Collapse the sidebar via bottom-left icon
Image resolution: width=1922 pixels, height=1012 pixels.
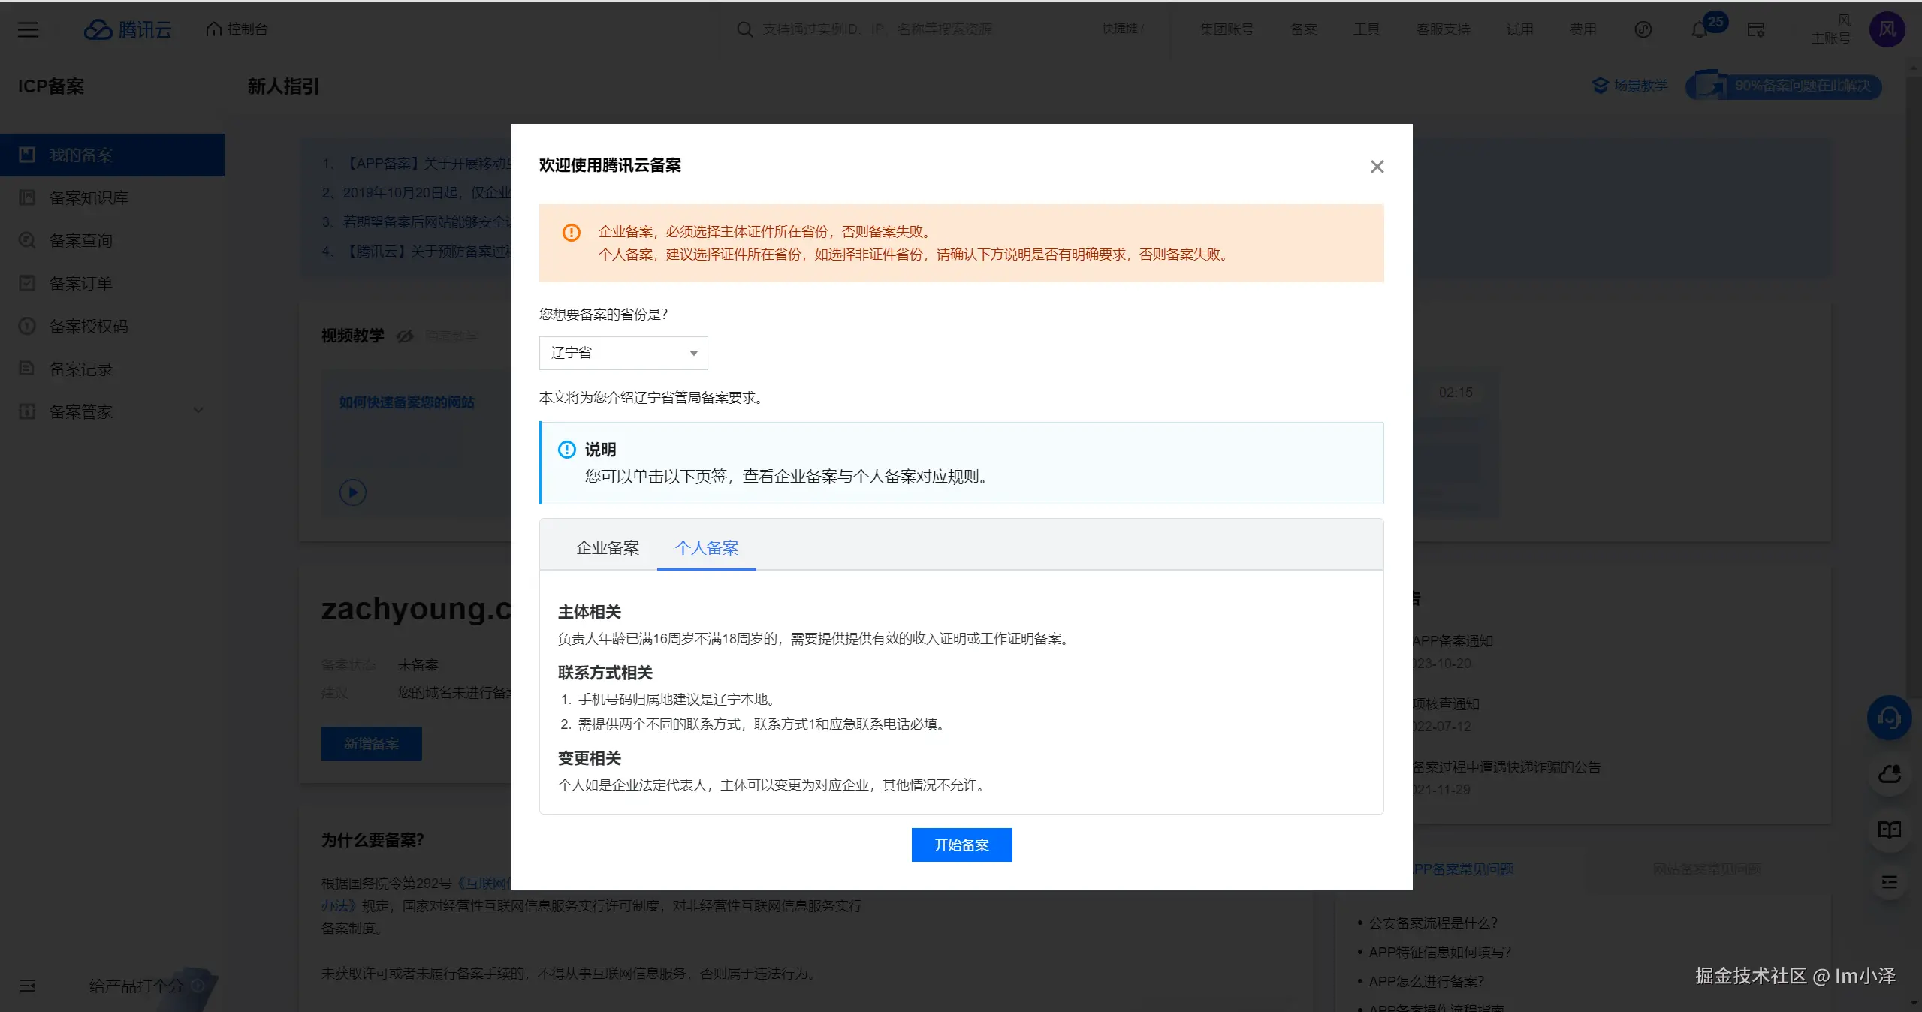click(x=28, y=985)
